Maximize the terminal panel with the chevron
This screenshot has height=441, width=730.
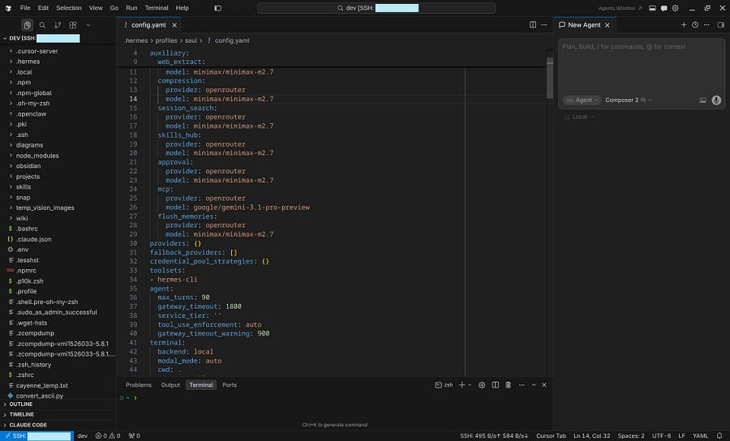(x=533, y=385)
